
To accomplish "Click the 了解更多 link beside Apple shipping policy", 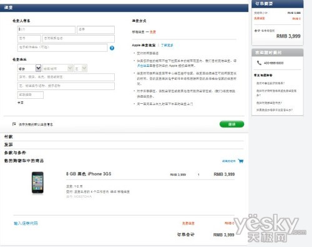I will point(167,45).
